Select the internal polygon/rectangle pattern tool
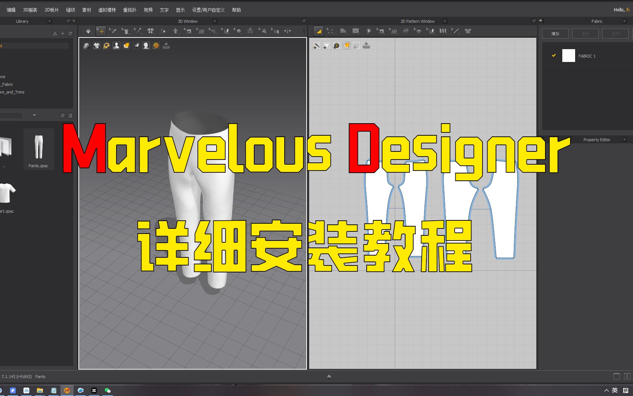This screenshot has height=396, width=633. pyautogui.click(x=355, y=31)
